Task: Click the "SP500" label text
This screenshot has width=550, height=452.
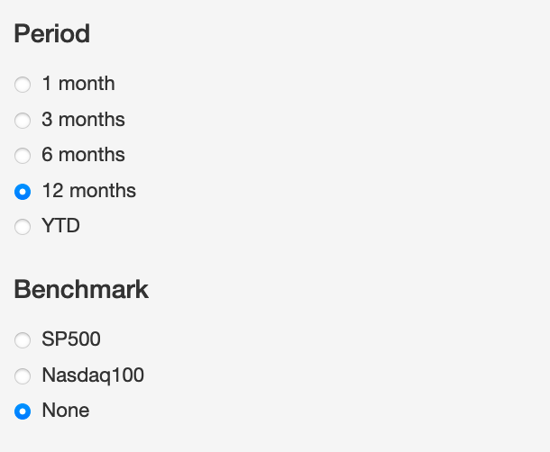Action: tap(71, 339)
